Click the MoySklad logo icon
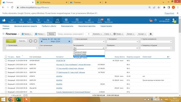Viewport: 181px width, 102px height. click(4, 20)
